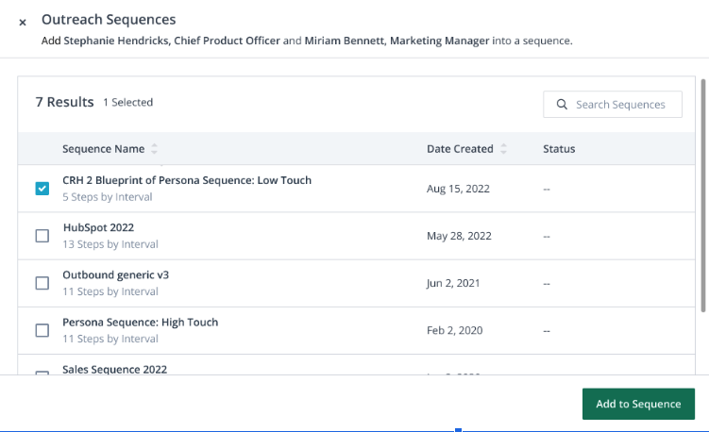Click the "1 Selected" indicator text
This screenshot has width=709, height=432.
(127, 102)
